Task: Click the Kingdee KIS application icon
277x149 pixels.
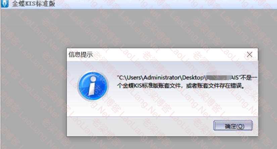Action: [x=5, y=4]
